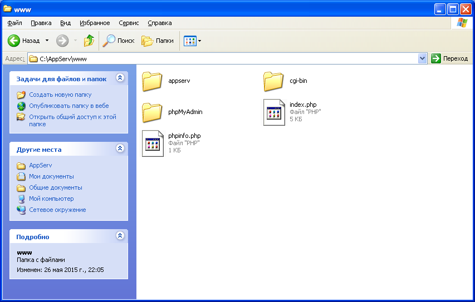Click the Задачи для файлов и папок header
Viewport: 475px width, 302px height.
click(x=61, y=80)
